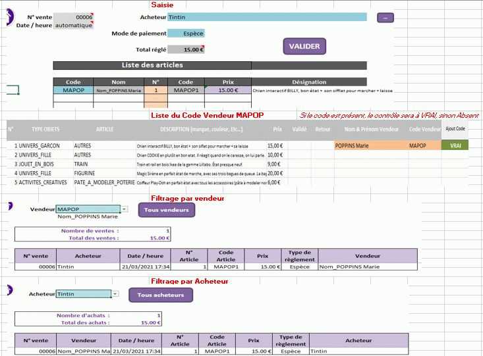Viewport: 483px width, 356px height.
Task: Click the purple arrow icon beside N° vente
Action: coord(10,18)
